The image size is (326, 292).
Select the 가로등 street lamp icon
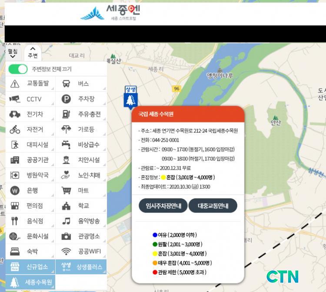(x=66, y=129)
